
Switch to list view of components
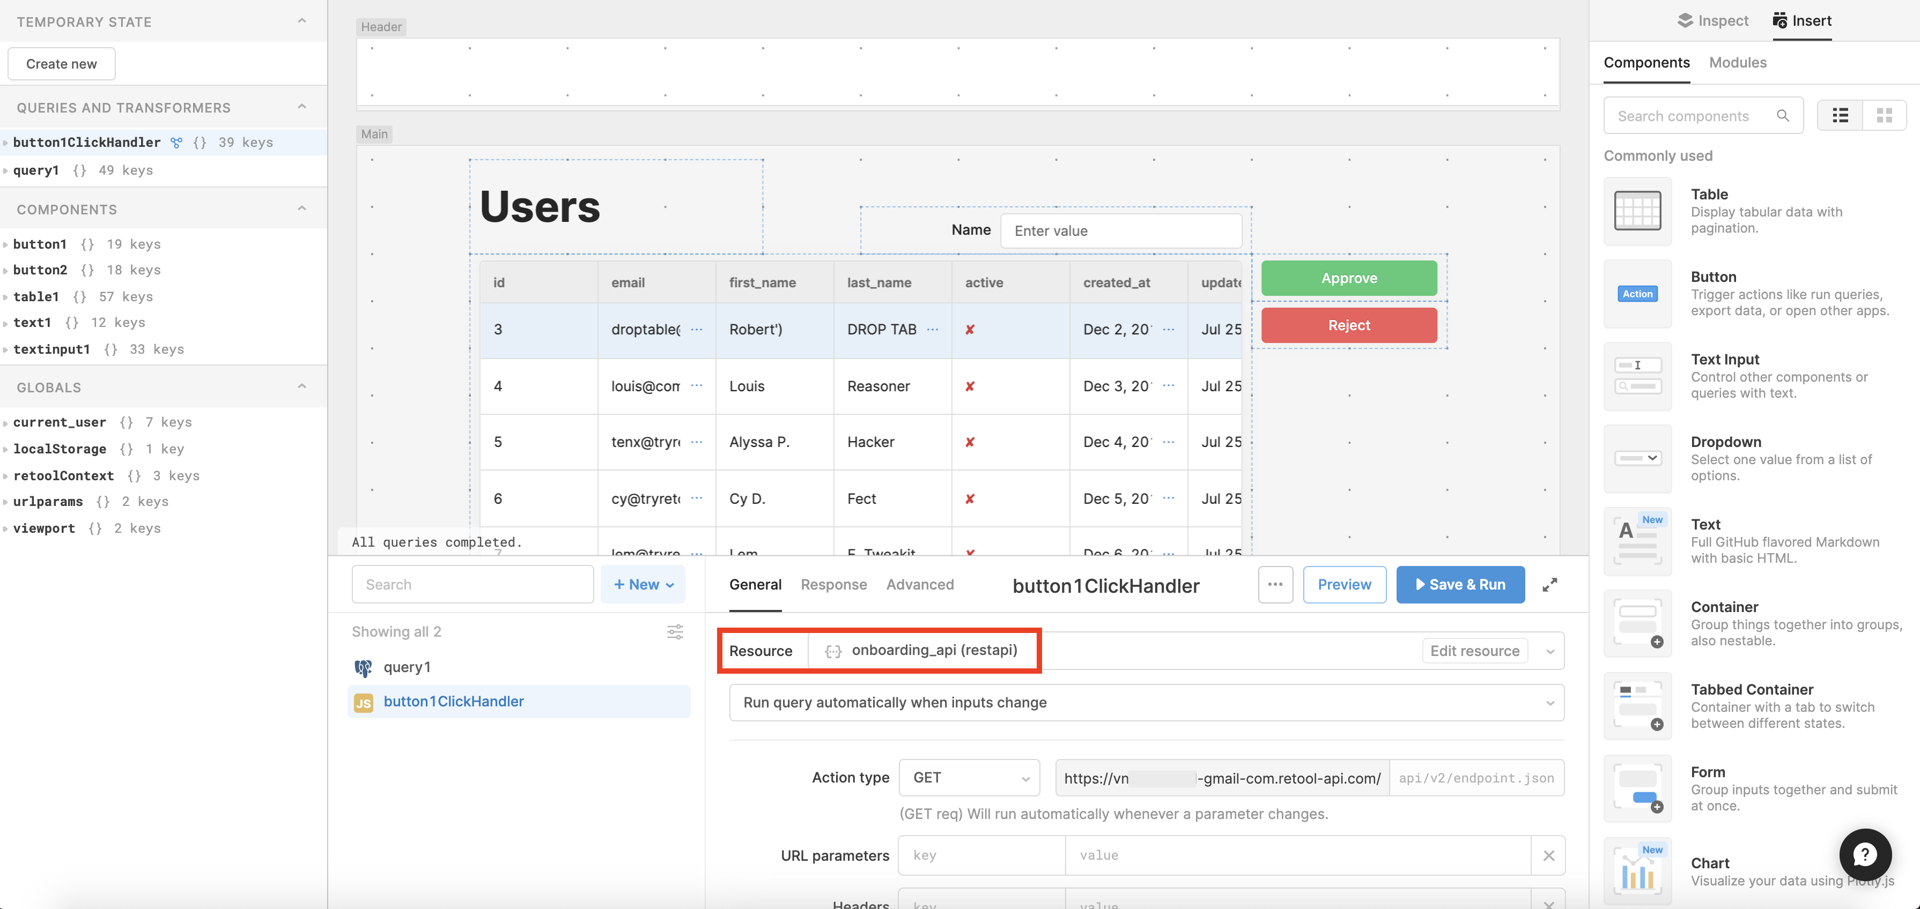click(x=1840, y=115)
